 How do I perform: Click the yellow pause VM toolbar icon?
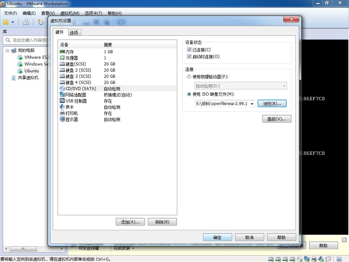[6, 22]
